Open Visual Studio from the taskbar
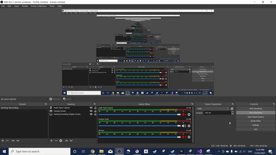 199,151
